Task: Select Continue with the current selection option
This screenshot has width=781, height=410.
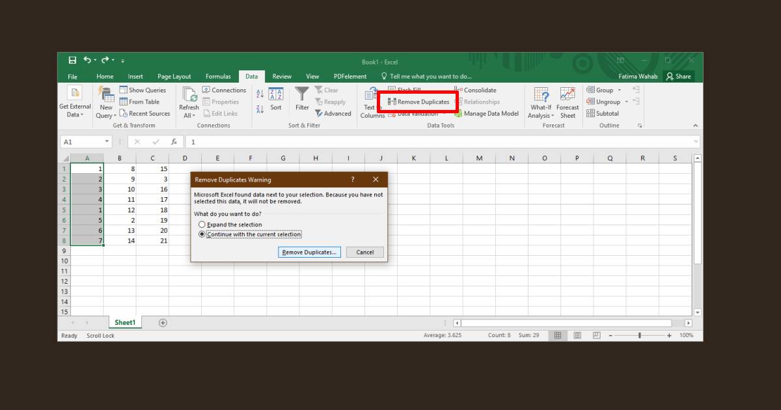Action: coord(250,234)
